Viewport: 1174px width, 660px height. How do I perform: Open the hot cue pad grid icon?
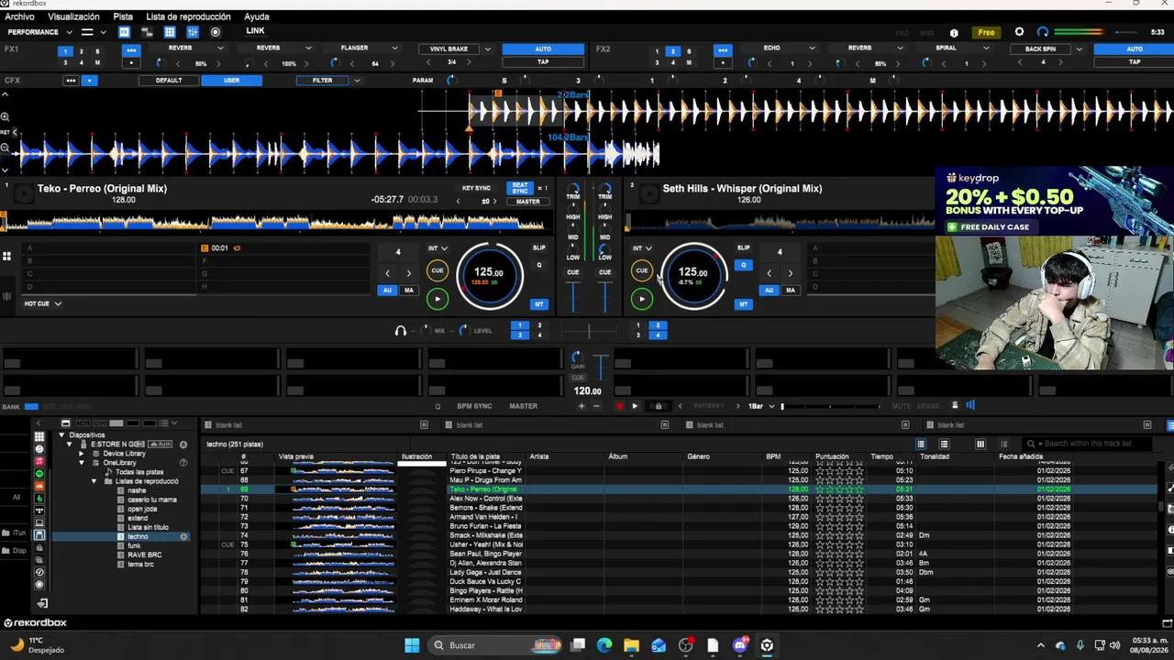tap(6, 257)
